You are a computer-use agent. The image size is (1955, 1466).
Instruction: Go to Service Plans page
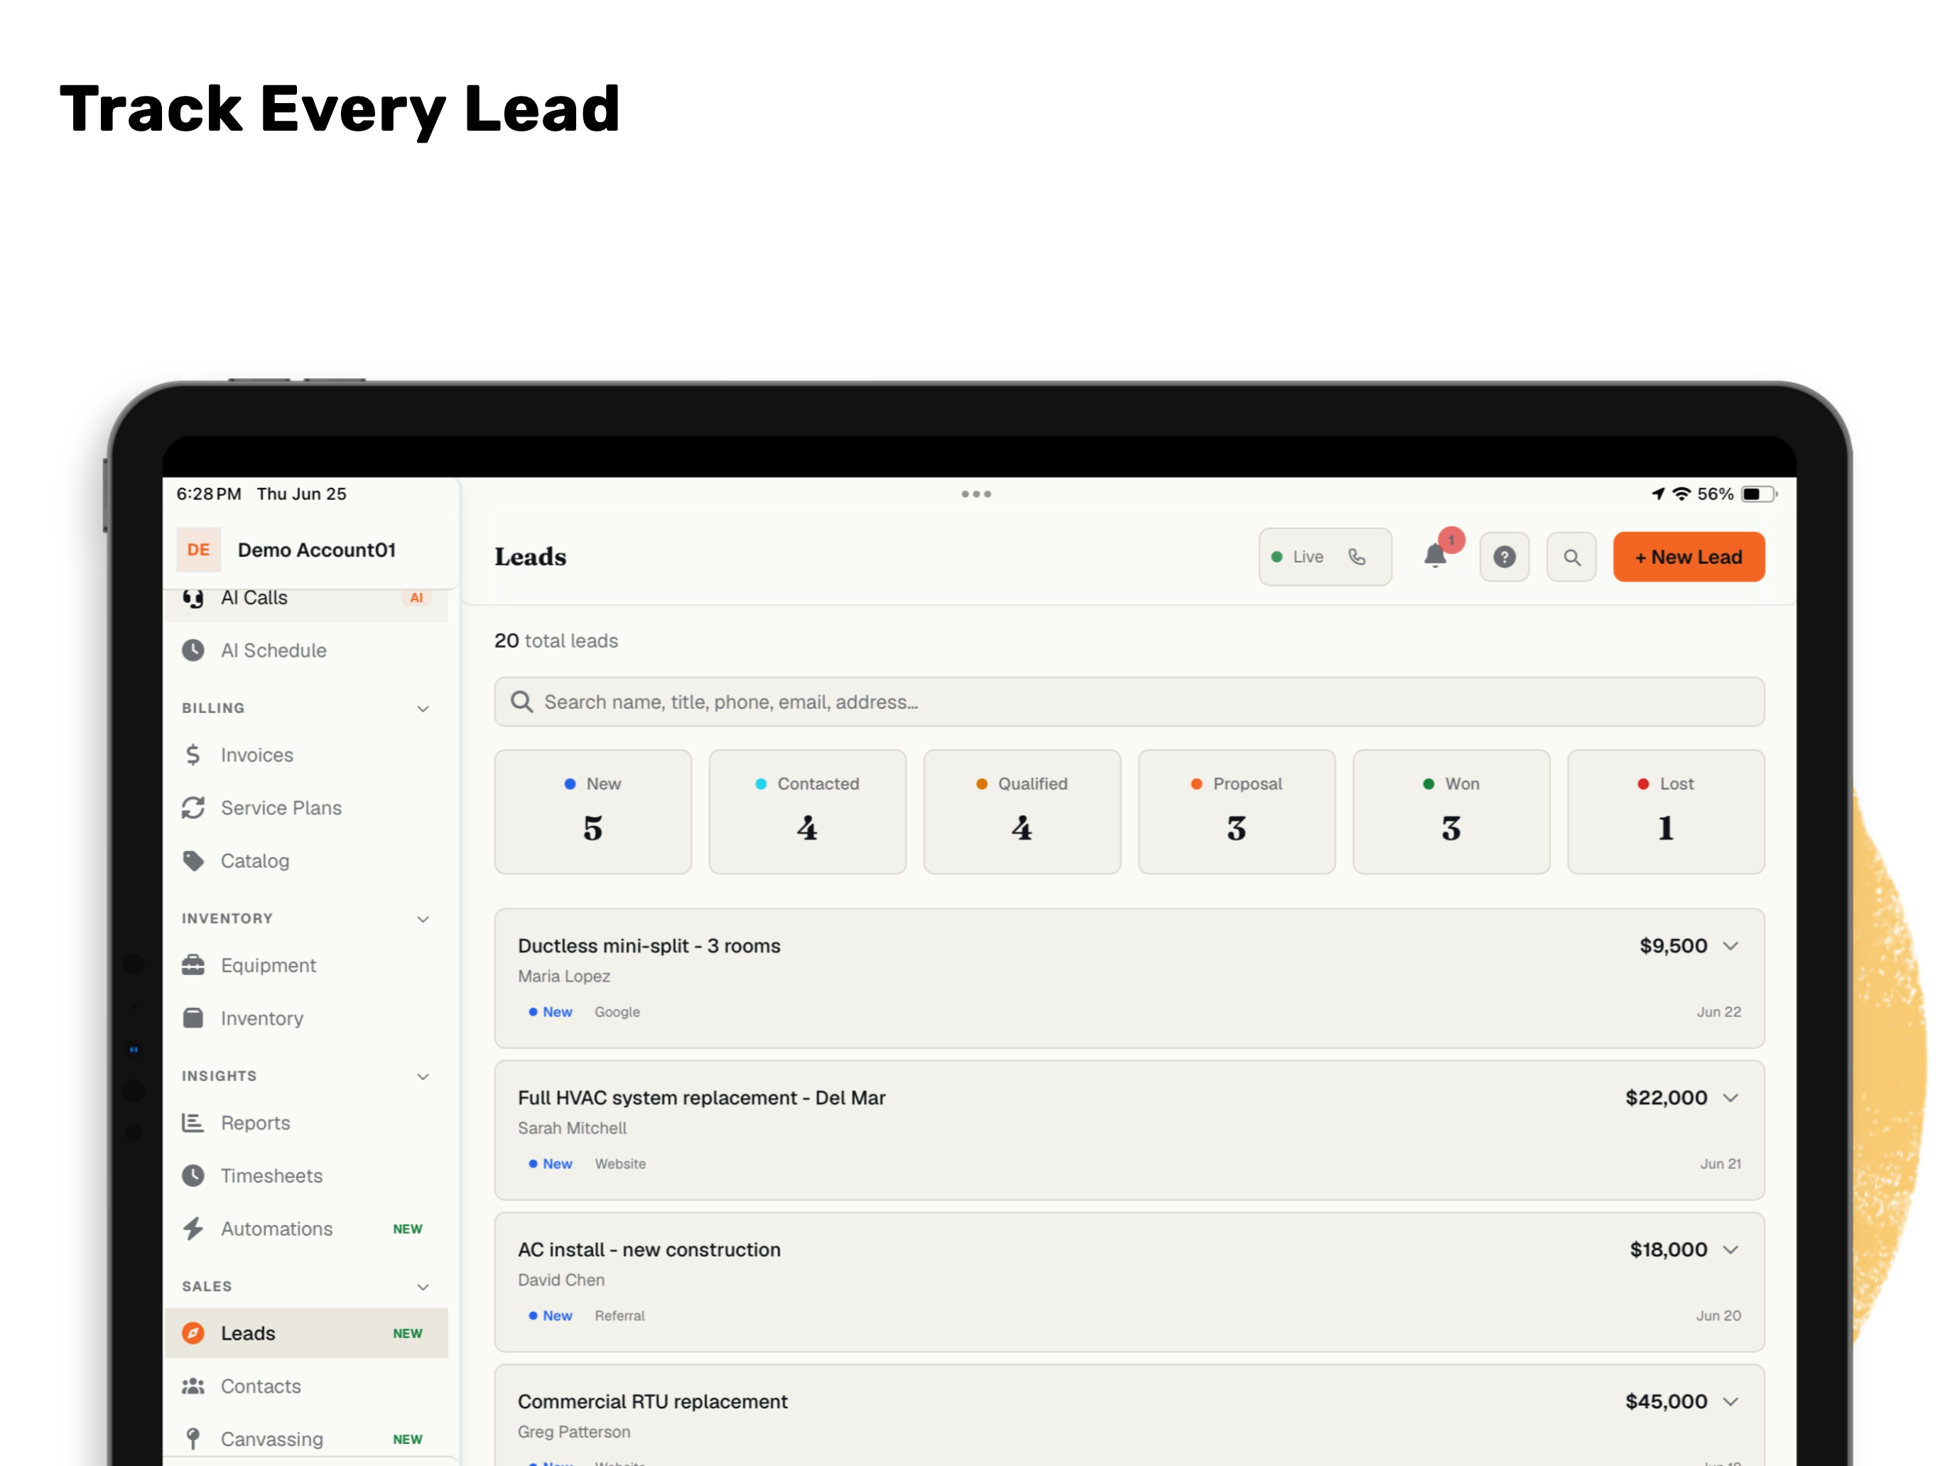[x=305, y=808]
